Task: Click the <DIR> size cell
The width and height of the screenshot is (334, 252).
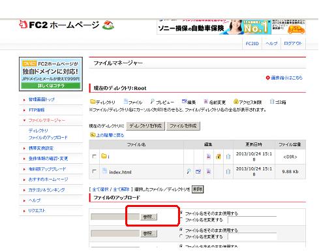Action: (x=290, y=157)
